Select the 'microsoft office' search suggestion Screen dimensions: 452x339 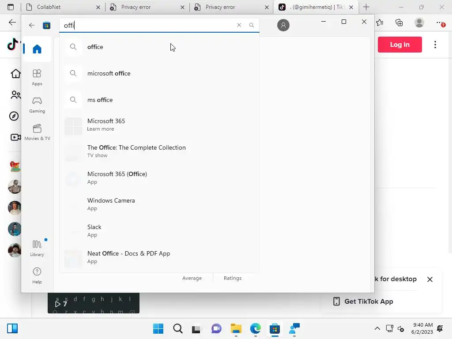click(159, 73)
